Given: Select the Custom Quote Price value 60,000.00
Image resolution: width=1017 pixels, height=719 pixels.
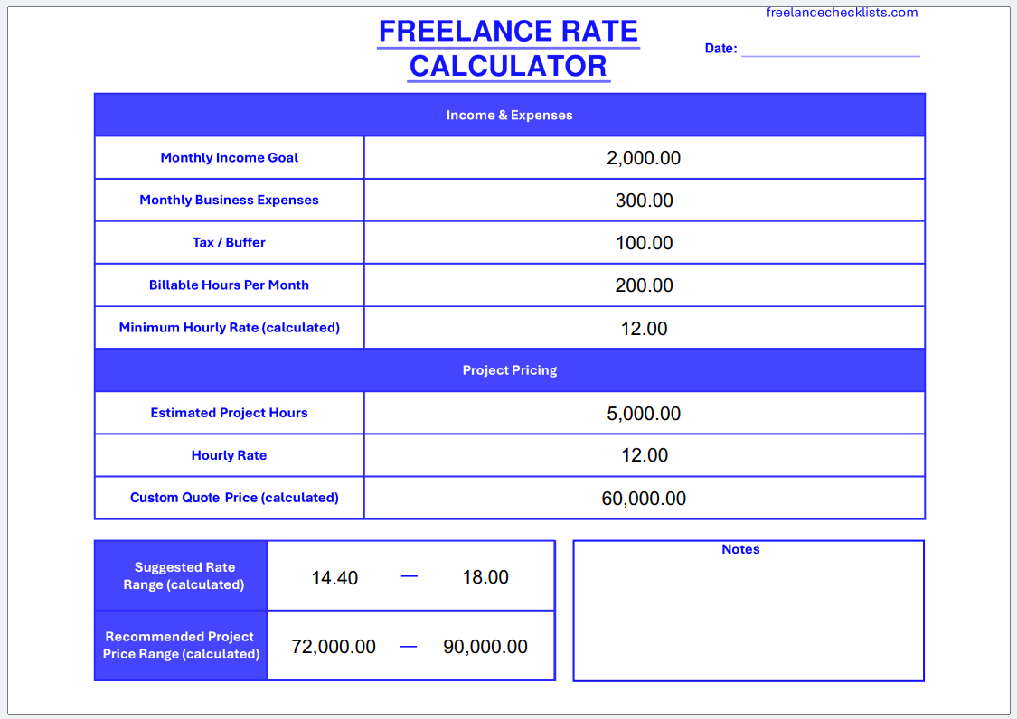Looking at the screenshot, I should coord(644,498).
